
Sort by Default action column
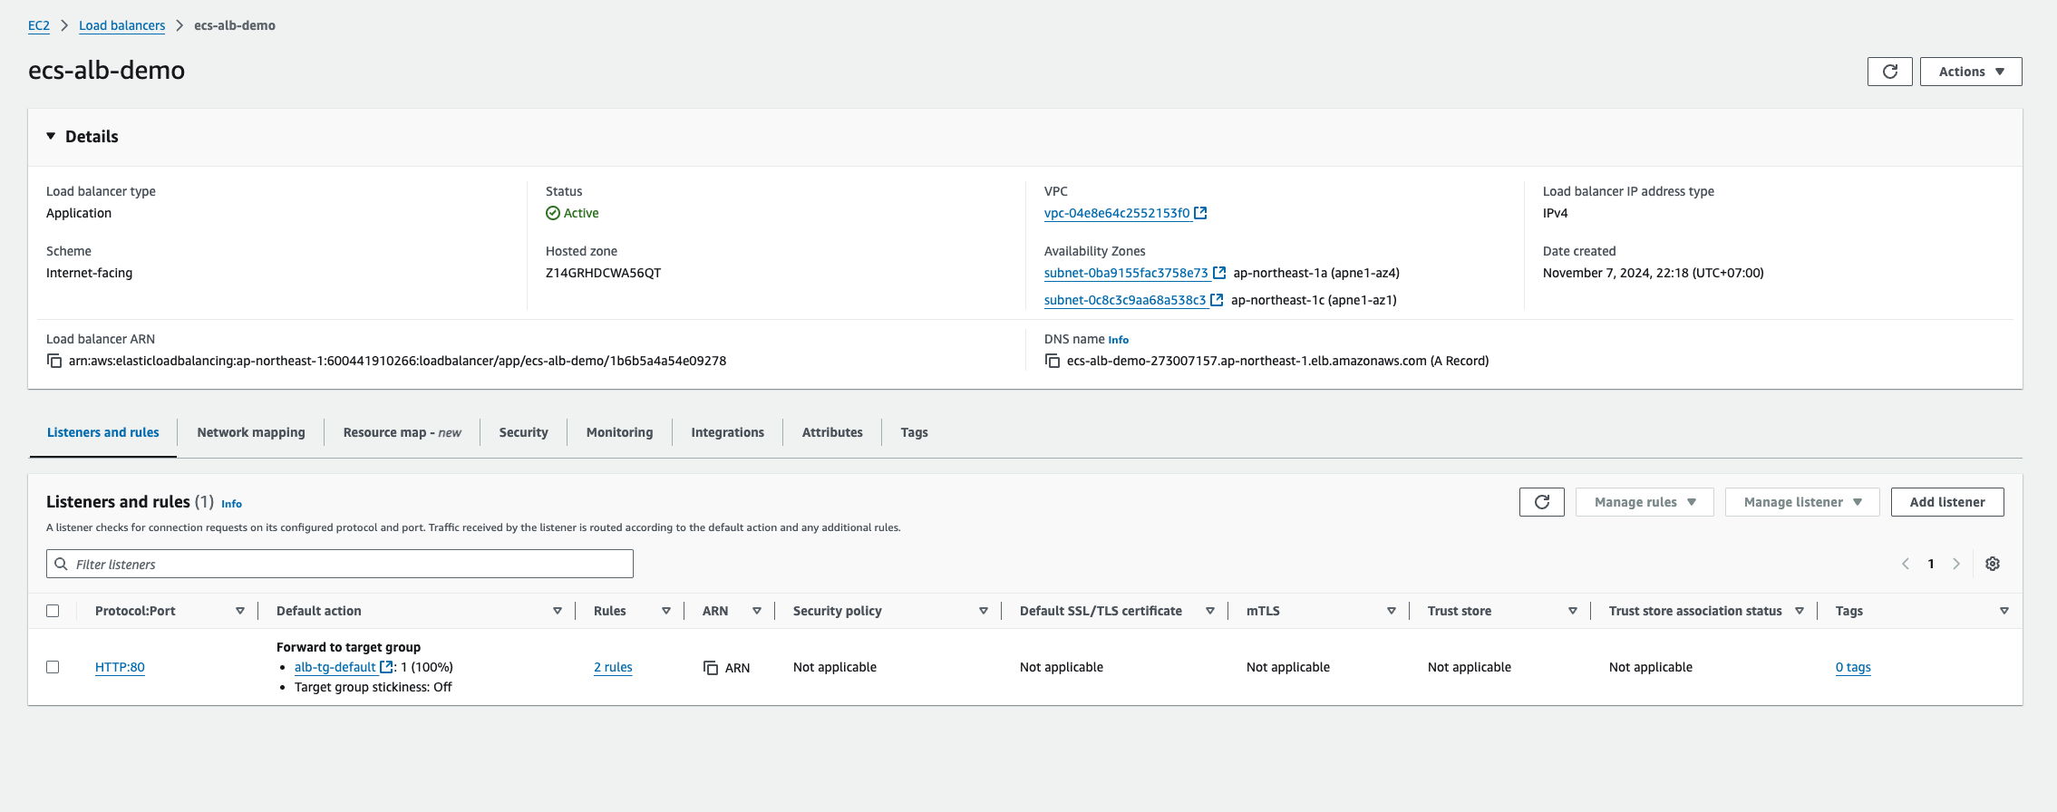point(558,611)
